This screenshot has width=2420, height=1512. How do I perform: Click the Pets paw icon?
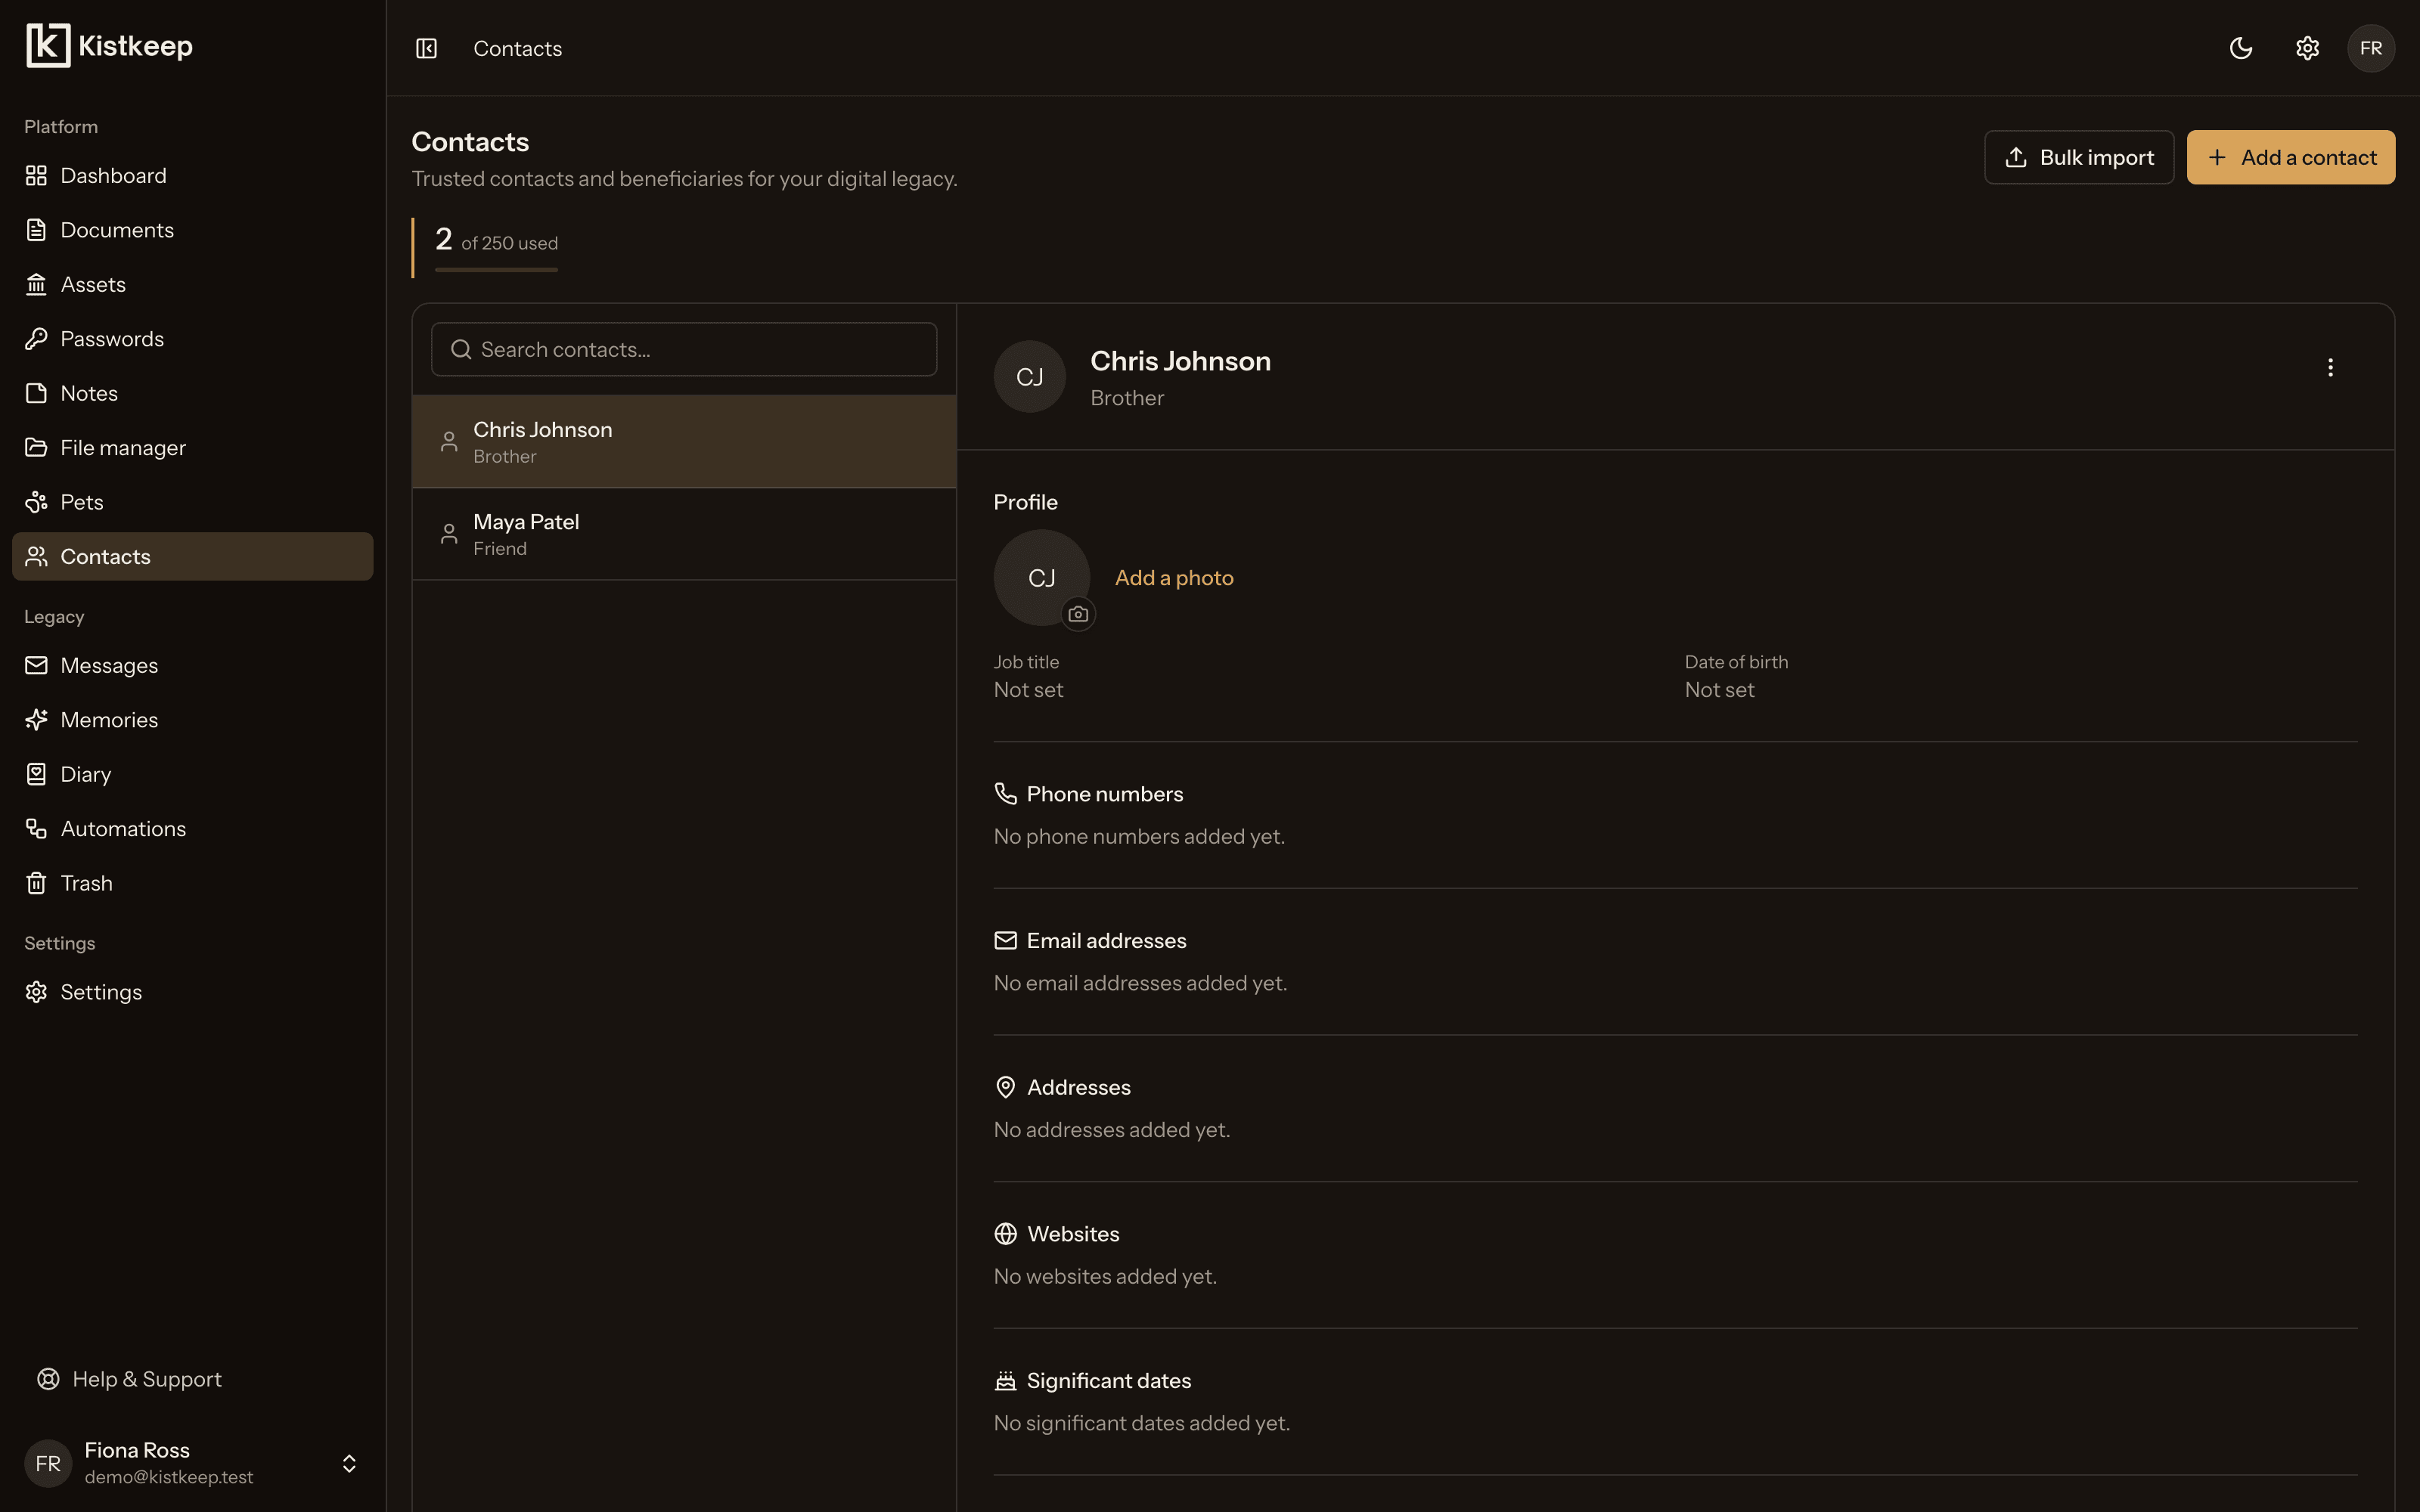coord(36,502)
